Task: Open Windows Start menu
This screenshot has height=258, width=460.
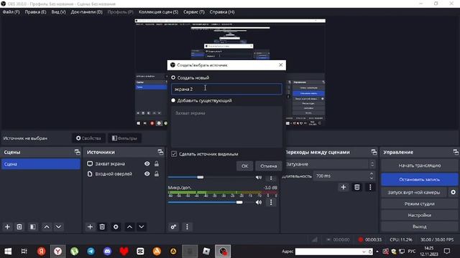Action: 8,251
